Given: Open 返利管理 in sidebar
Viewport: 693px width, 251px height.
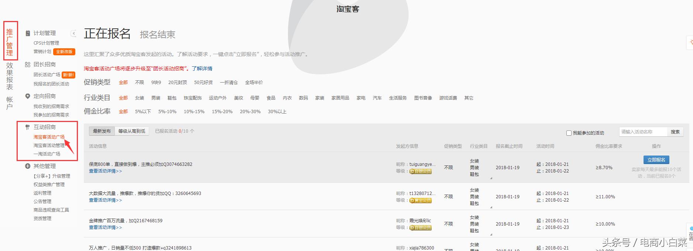Looking at the screenshot, I should (x=42, y=193).
